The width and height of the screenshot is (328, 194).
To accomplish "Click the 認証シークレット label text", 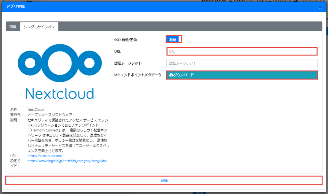I will 128,63.
